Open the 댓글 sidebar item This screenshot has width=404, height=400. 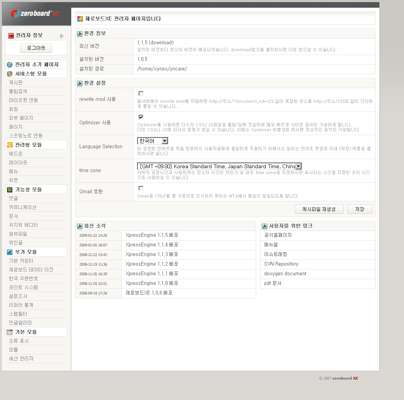tap(13, 199)
